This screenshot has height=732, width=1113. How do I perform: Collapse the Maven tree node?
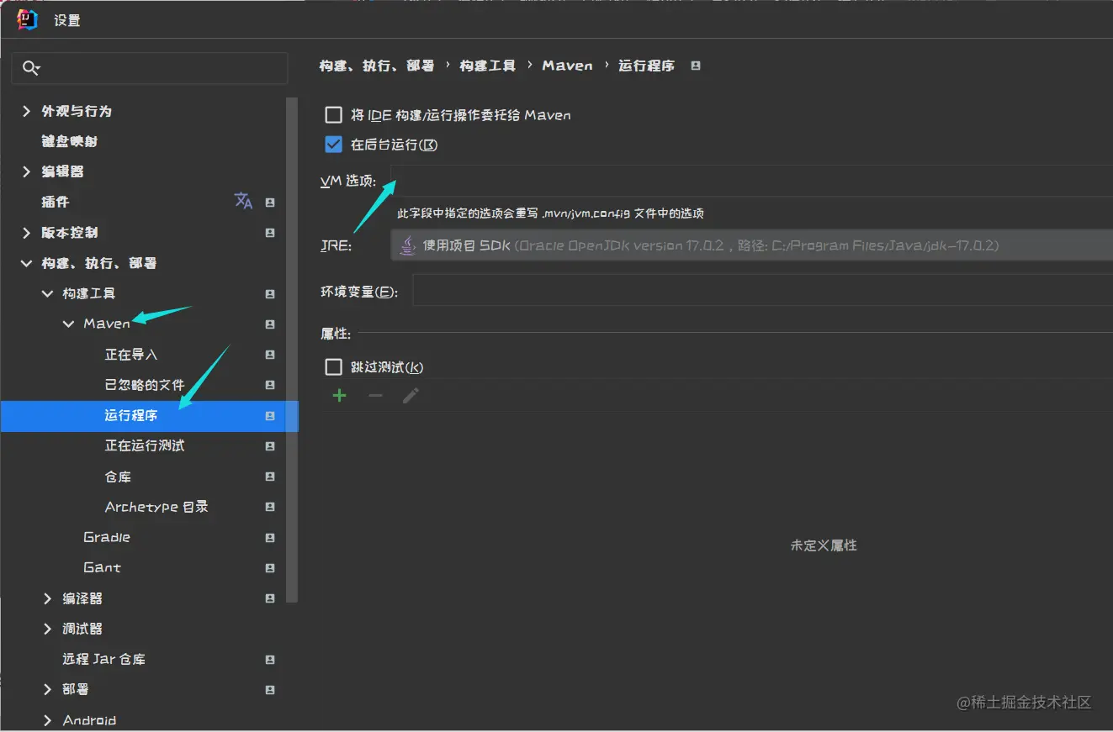[69, 324]
